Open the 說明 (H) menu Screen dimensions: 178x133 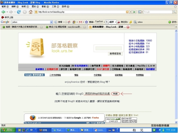tap(66, 6)
